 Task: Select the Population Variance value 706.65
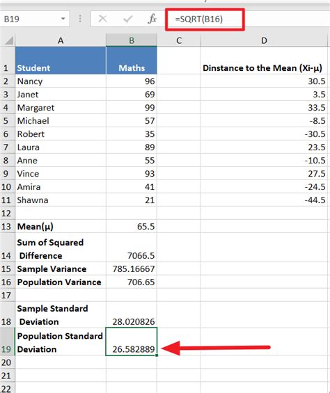(132, 282)
